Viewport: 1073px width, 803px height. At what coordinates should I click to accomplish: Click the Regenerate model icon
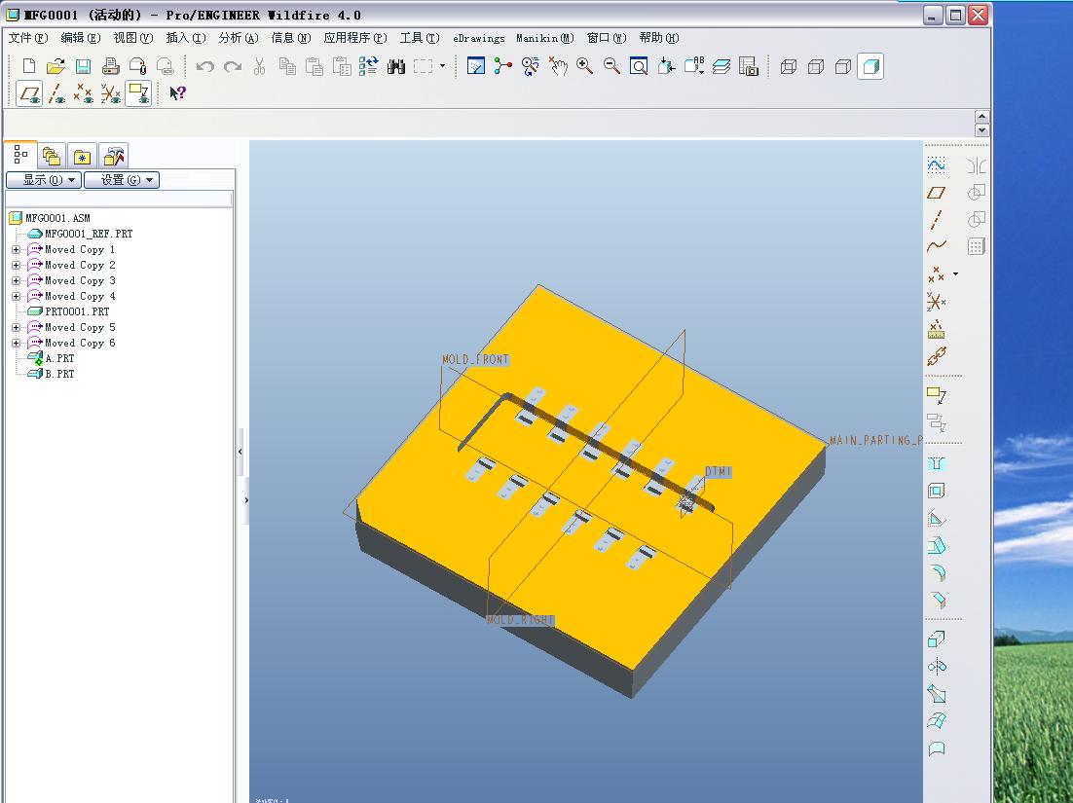pyautogui.click(x=369, y=66)
